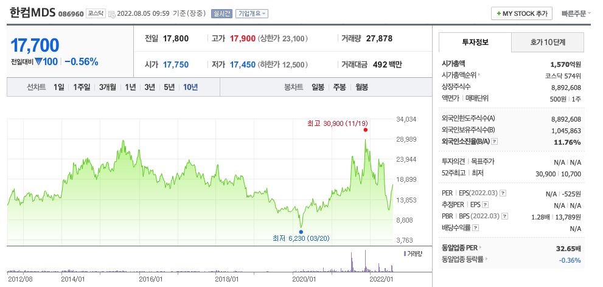Open the 호가10단계 tab
The width and height of the screenshot is (603, 287).
pos(548,43)
